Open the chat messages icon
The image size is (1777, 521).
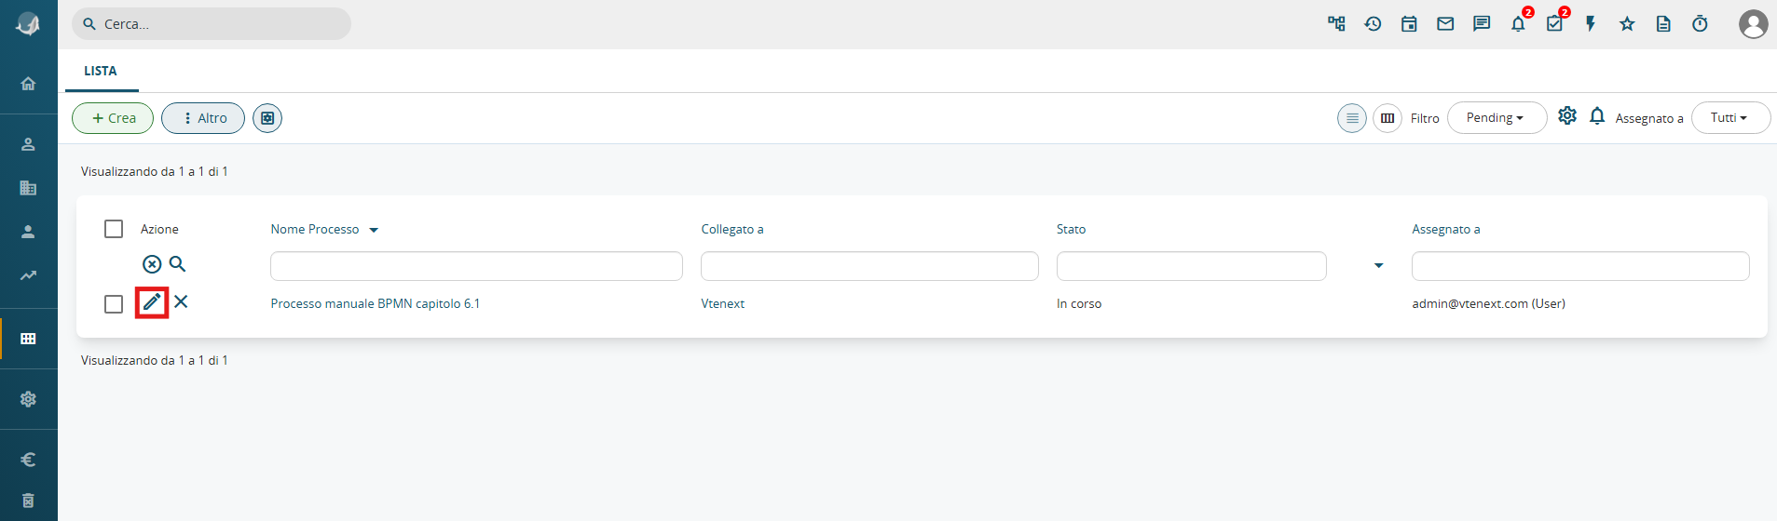click(1482, 24)
